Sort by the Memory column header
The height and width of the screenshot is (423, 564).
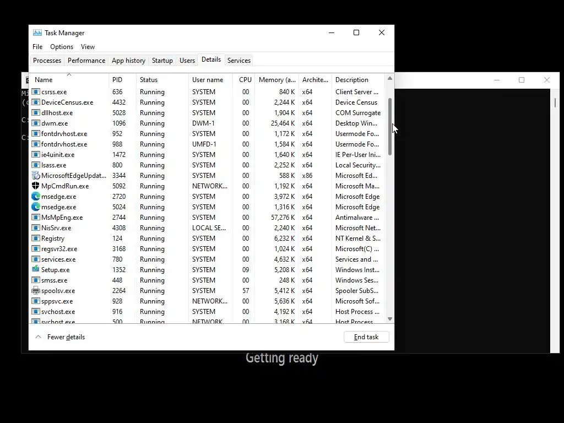click(276, 79)
